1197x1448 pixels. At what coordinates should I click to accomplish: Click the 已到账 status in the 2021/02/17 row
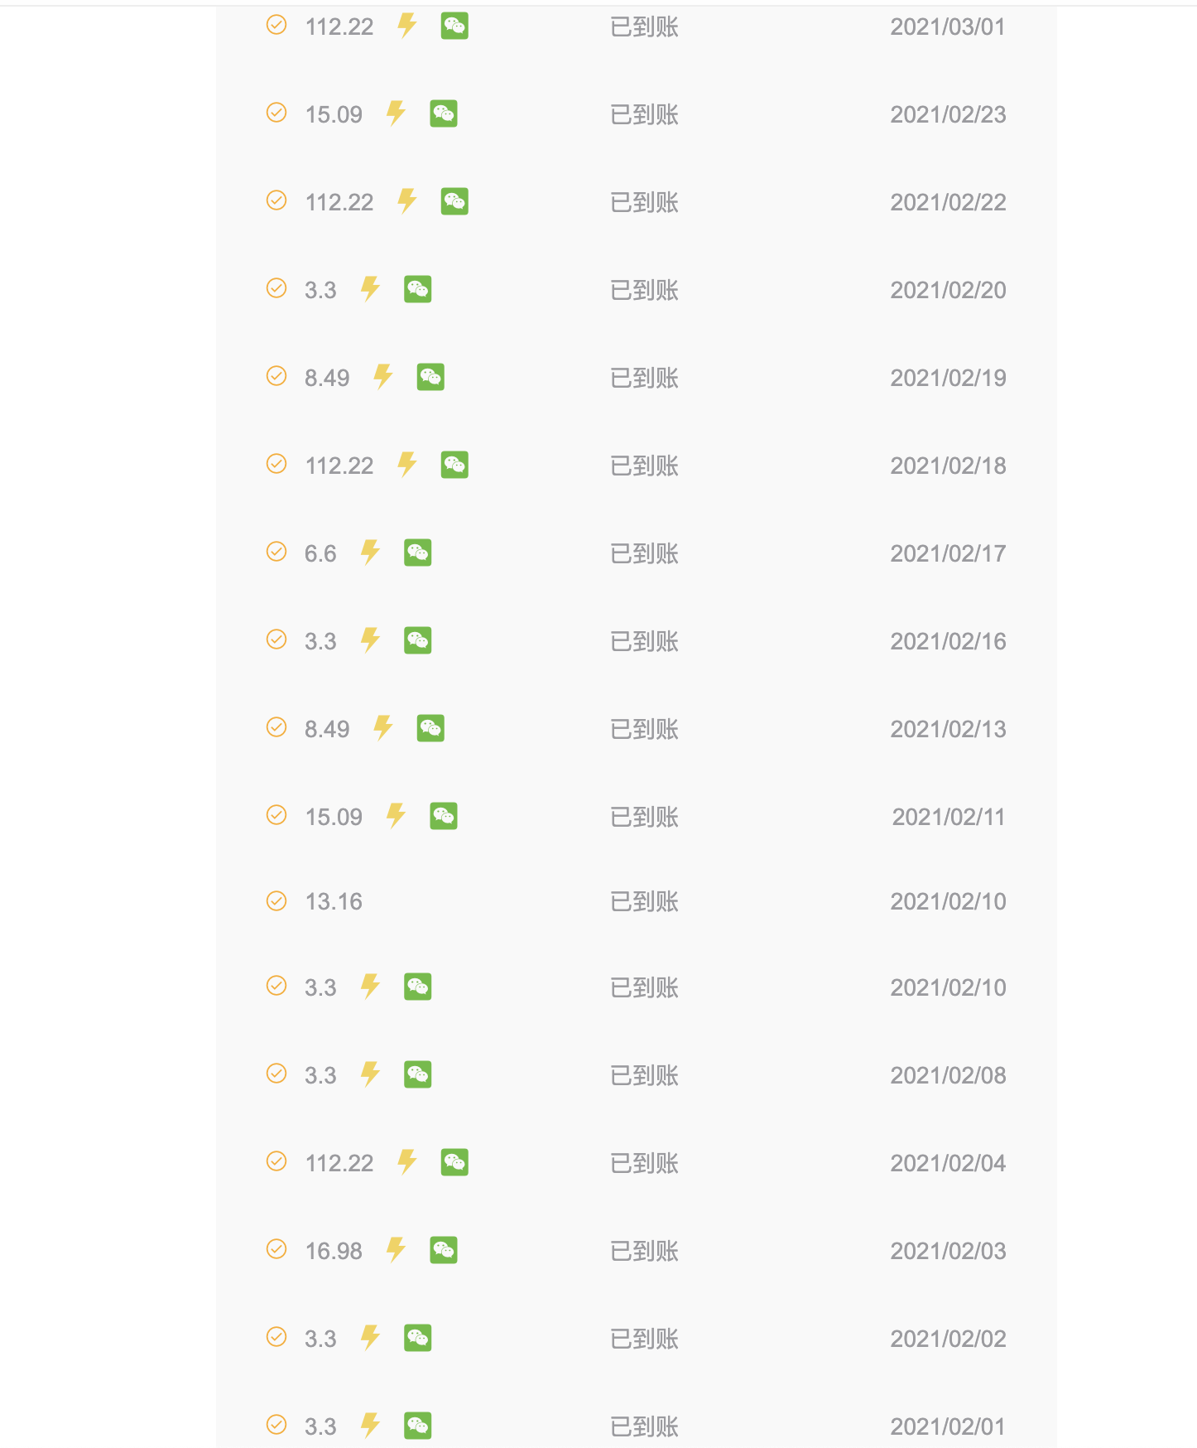[x=644, y=553]
